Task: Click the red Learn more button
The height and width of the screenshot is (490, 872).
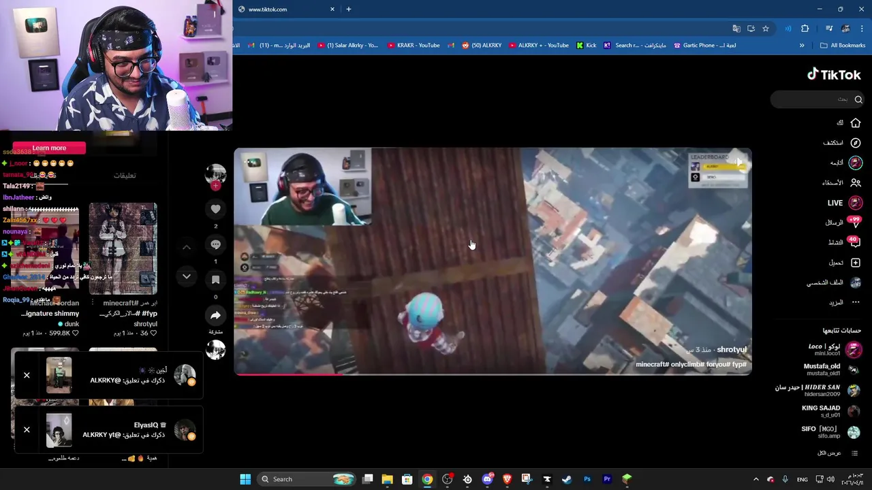Action: [49, 148]
